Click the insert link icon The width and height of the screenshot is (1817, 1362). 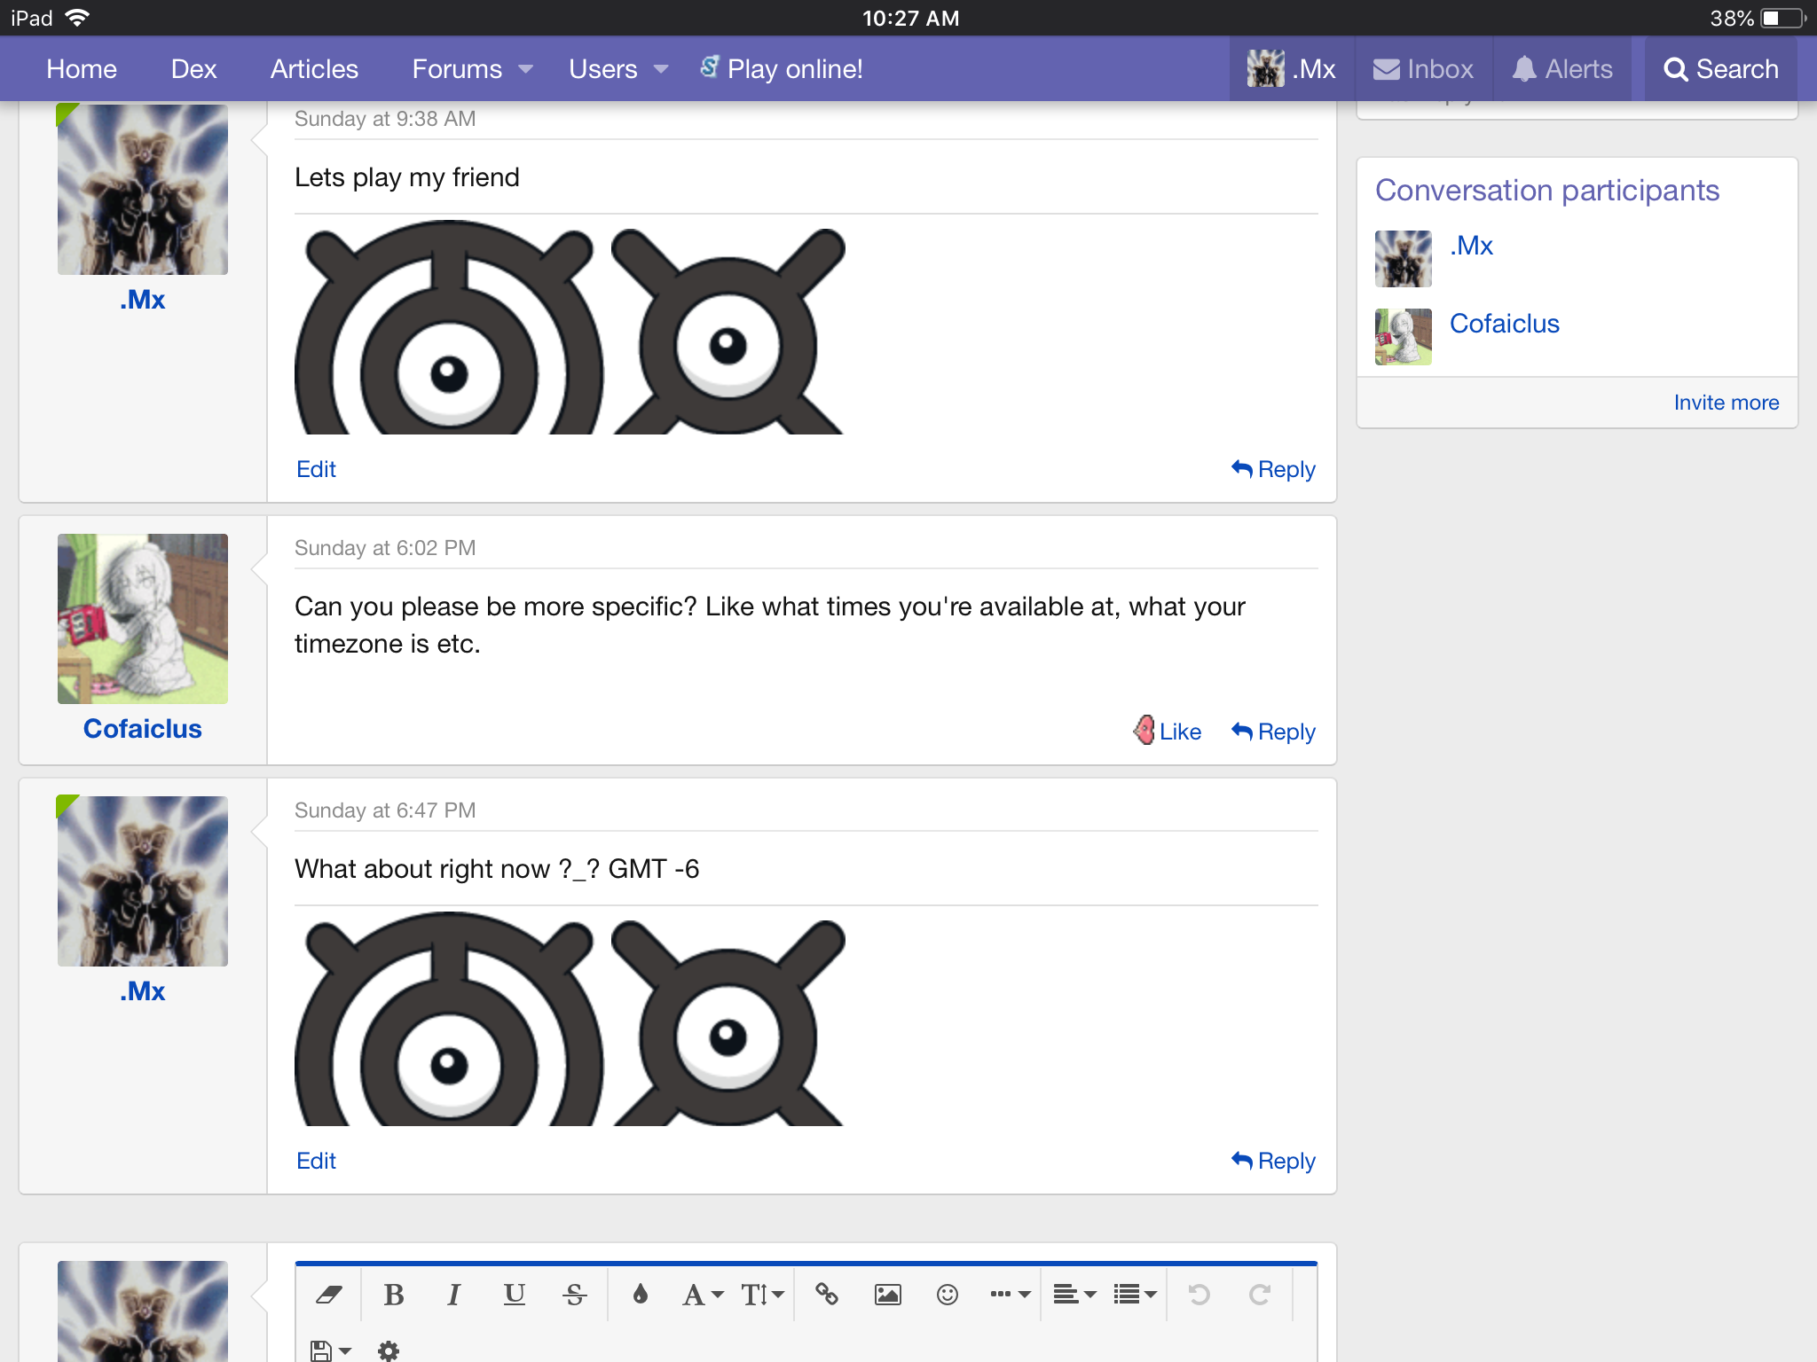827,1295
